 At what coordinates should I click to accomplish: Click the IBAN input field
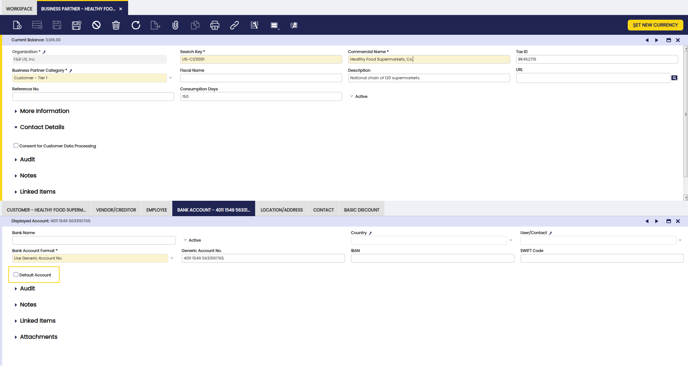pyautogui.click(x=432, y=258)
